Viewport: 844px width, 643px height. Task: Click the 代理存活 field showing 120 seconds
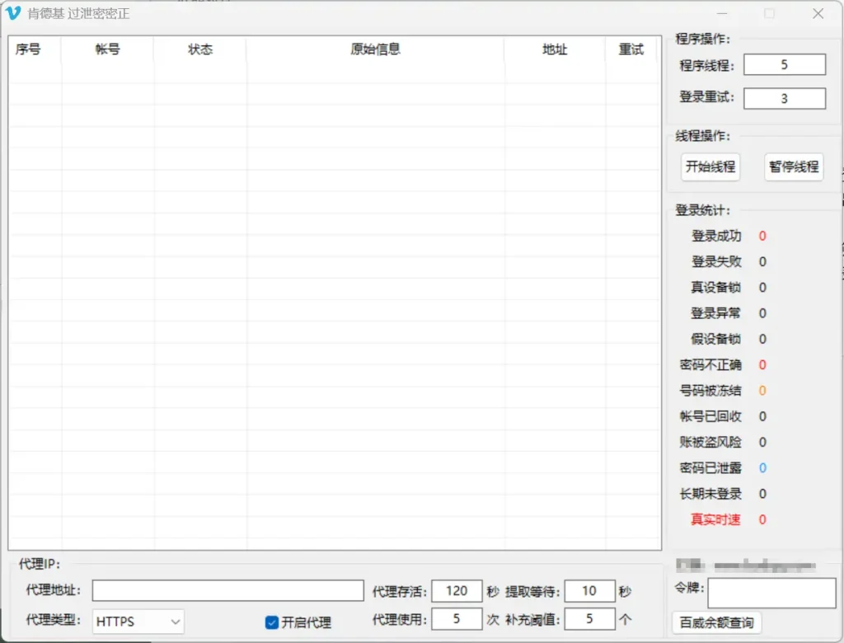(457, 590)
